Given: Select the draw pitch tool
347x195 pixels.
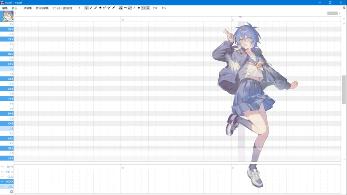Looking at the screenshot, I should pyautogui.click(x=104, y=8).
